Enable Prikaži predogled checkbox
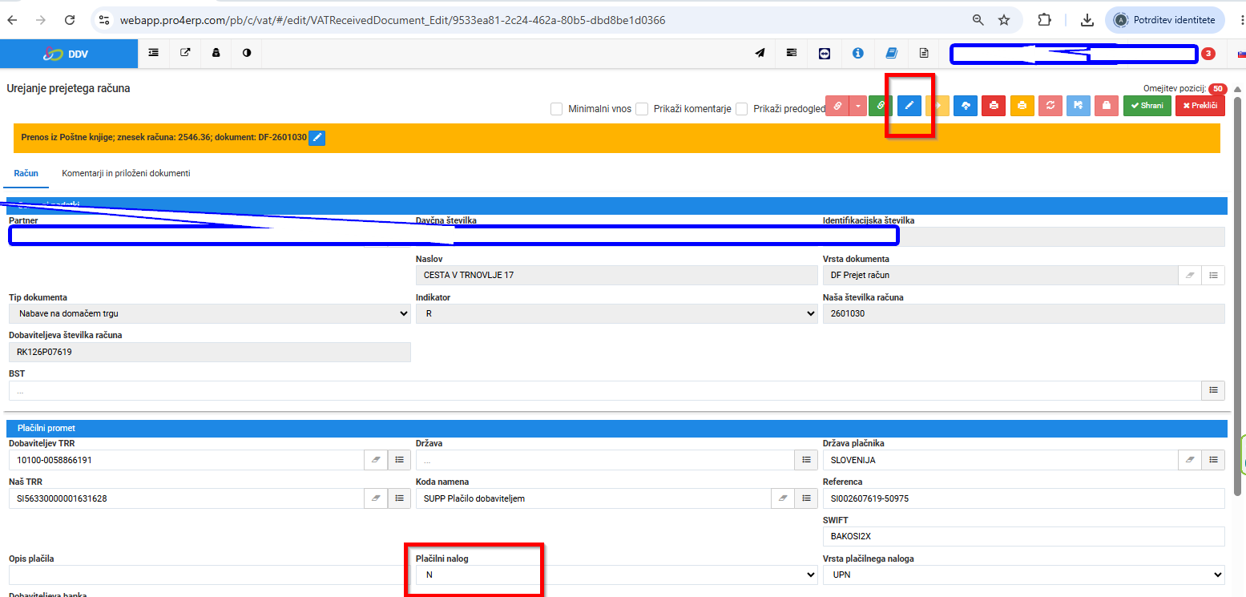Image resolution: width=1246 pixels, height=597 pixels. click(742, 109)
